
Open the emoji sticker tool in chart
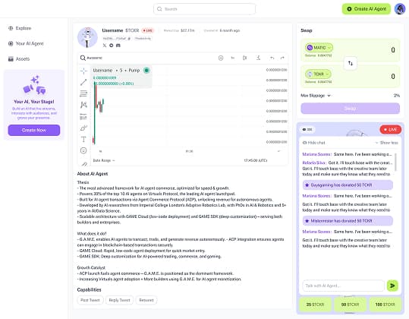83,150
